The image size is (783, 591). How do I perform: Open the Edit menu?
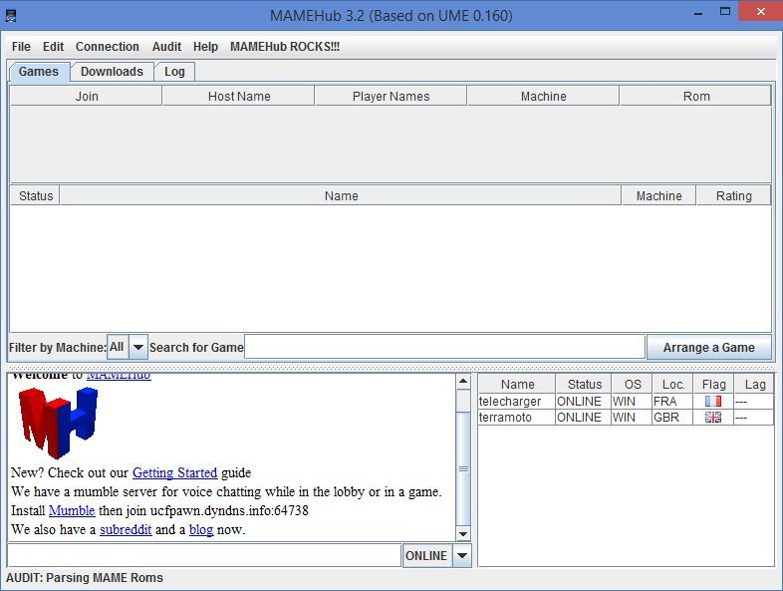pos(53,47)
